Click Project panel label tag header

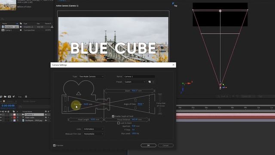coord(21,24)
